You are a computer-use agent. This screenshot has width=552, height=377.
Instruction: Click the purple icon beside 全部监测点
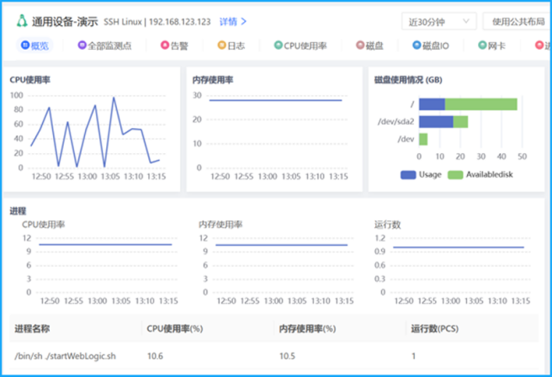tap(82, 45)
